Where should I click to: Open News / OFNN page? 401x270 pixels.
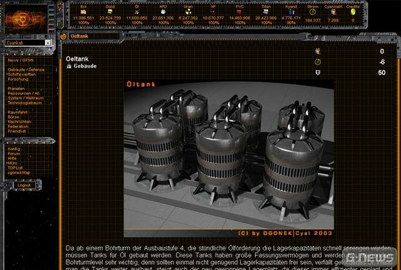coord(21,60)
